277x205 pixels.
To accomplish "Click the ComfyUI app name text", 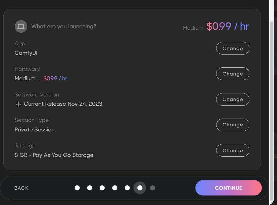I will [26, 53].
